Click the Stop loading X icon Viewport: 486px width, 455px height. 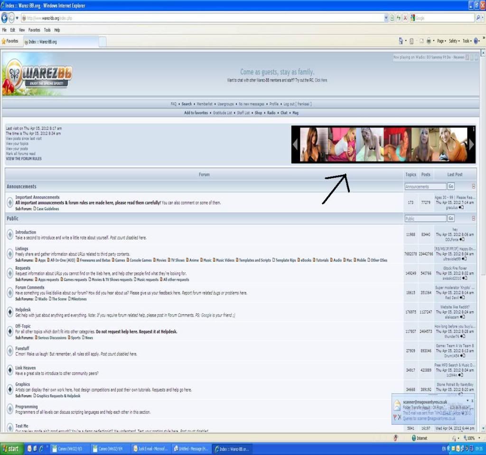(405, 18)
